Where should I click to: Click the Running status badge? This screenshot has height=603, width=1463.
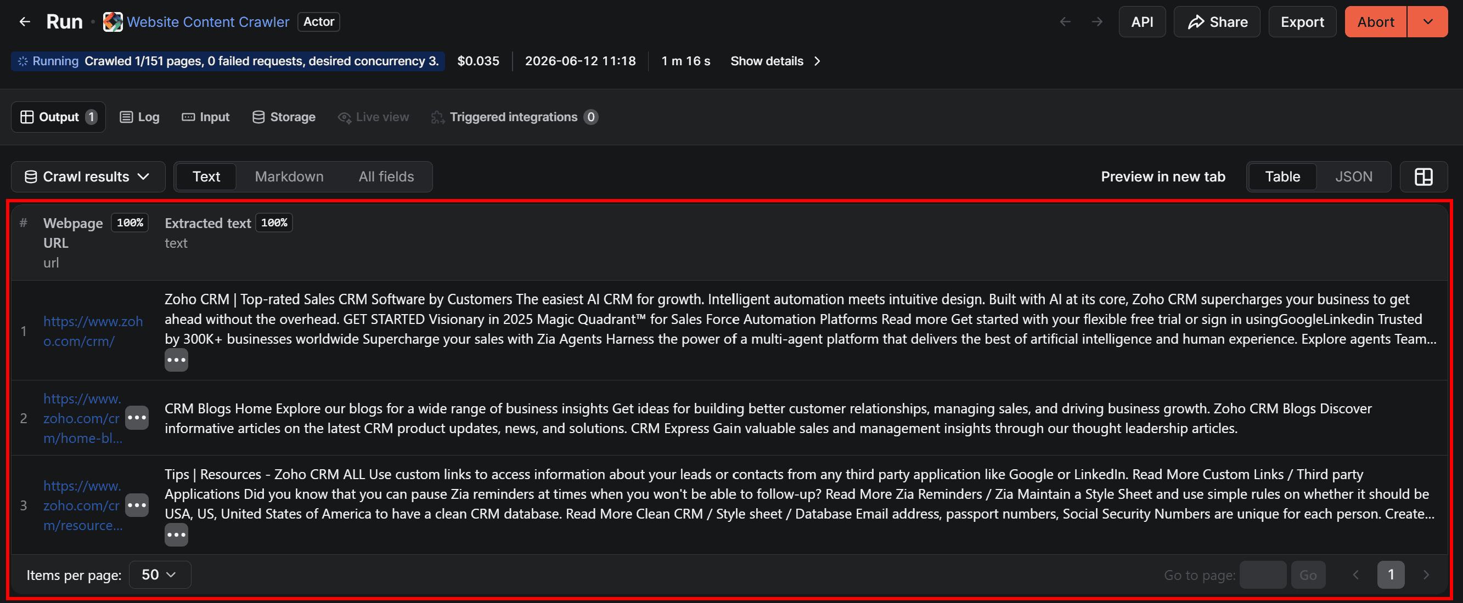click(x=227, y=61)
